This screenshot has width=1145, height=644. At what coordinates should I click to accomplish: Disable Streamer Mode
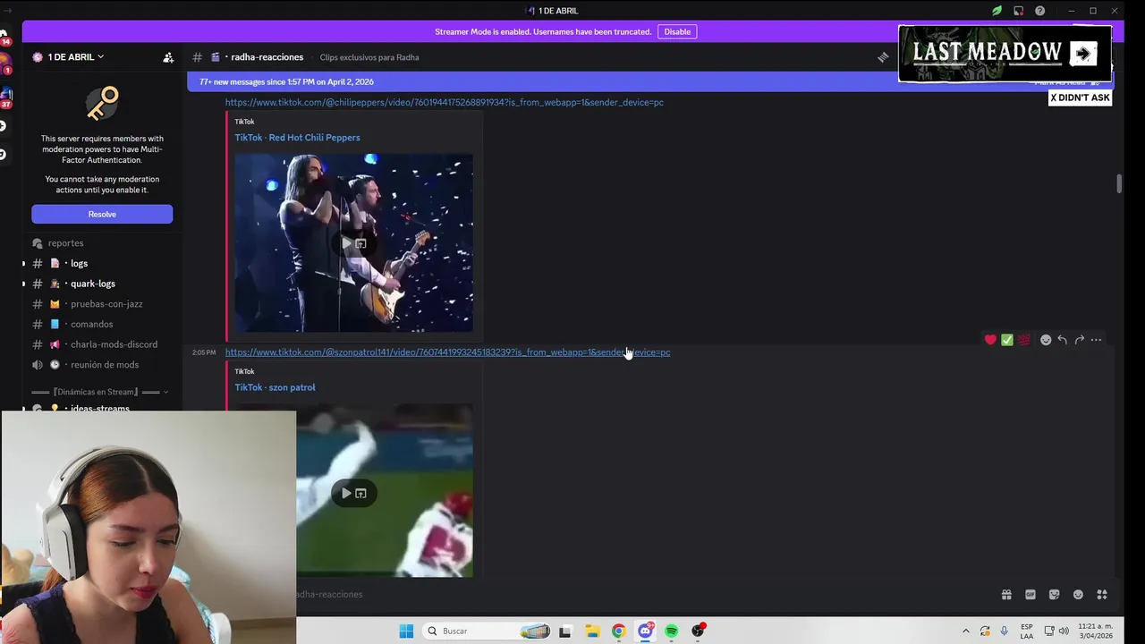pos(677,31)
